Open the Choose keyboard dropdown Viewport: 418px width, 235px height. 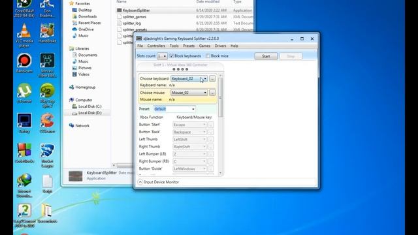[x=189, y=78]
